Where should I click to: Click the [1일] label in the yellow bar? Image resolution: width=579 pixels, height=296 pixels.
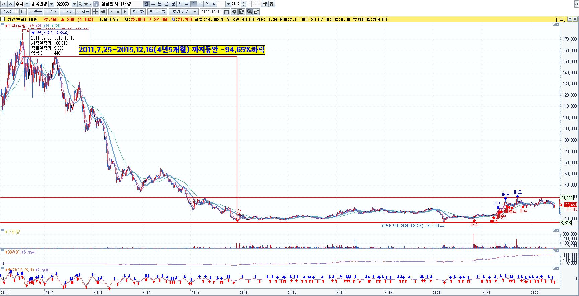point(561,19)
